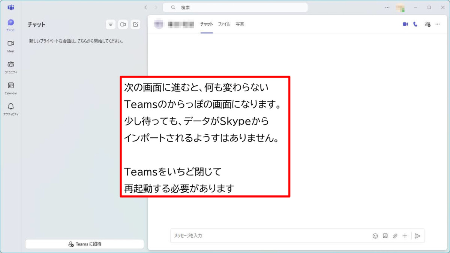The width and height of the screenshot is (450, 253).
Task: Start a meeting from the chat list header
Action: click(123, 25)
